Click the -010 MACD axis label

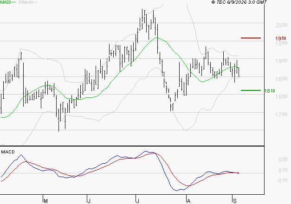282,180
